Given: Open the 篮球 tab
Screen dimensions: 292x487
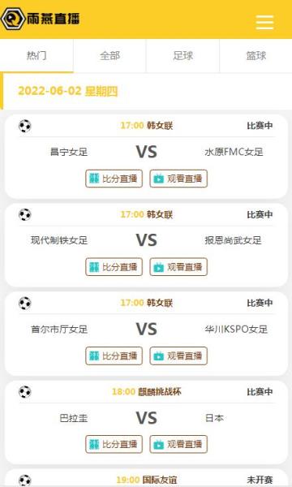Looking at the screenshot, I should pyautogui.click(x=256, y=56).
